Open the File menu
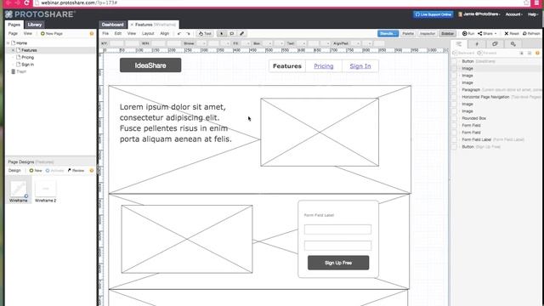The width and height of the screenshot is (544, 306). click(x=105, y=34)
